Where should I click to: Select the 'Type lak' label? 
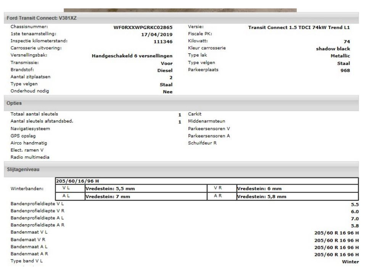[197, 55]
